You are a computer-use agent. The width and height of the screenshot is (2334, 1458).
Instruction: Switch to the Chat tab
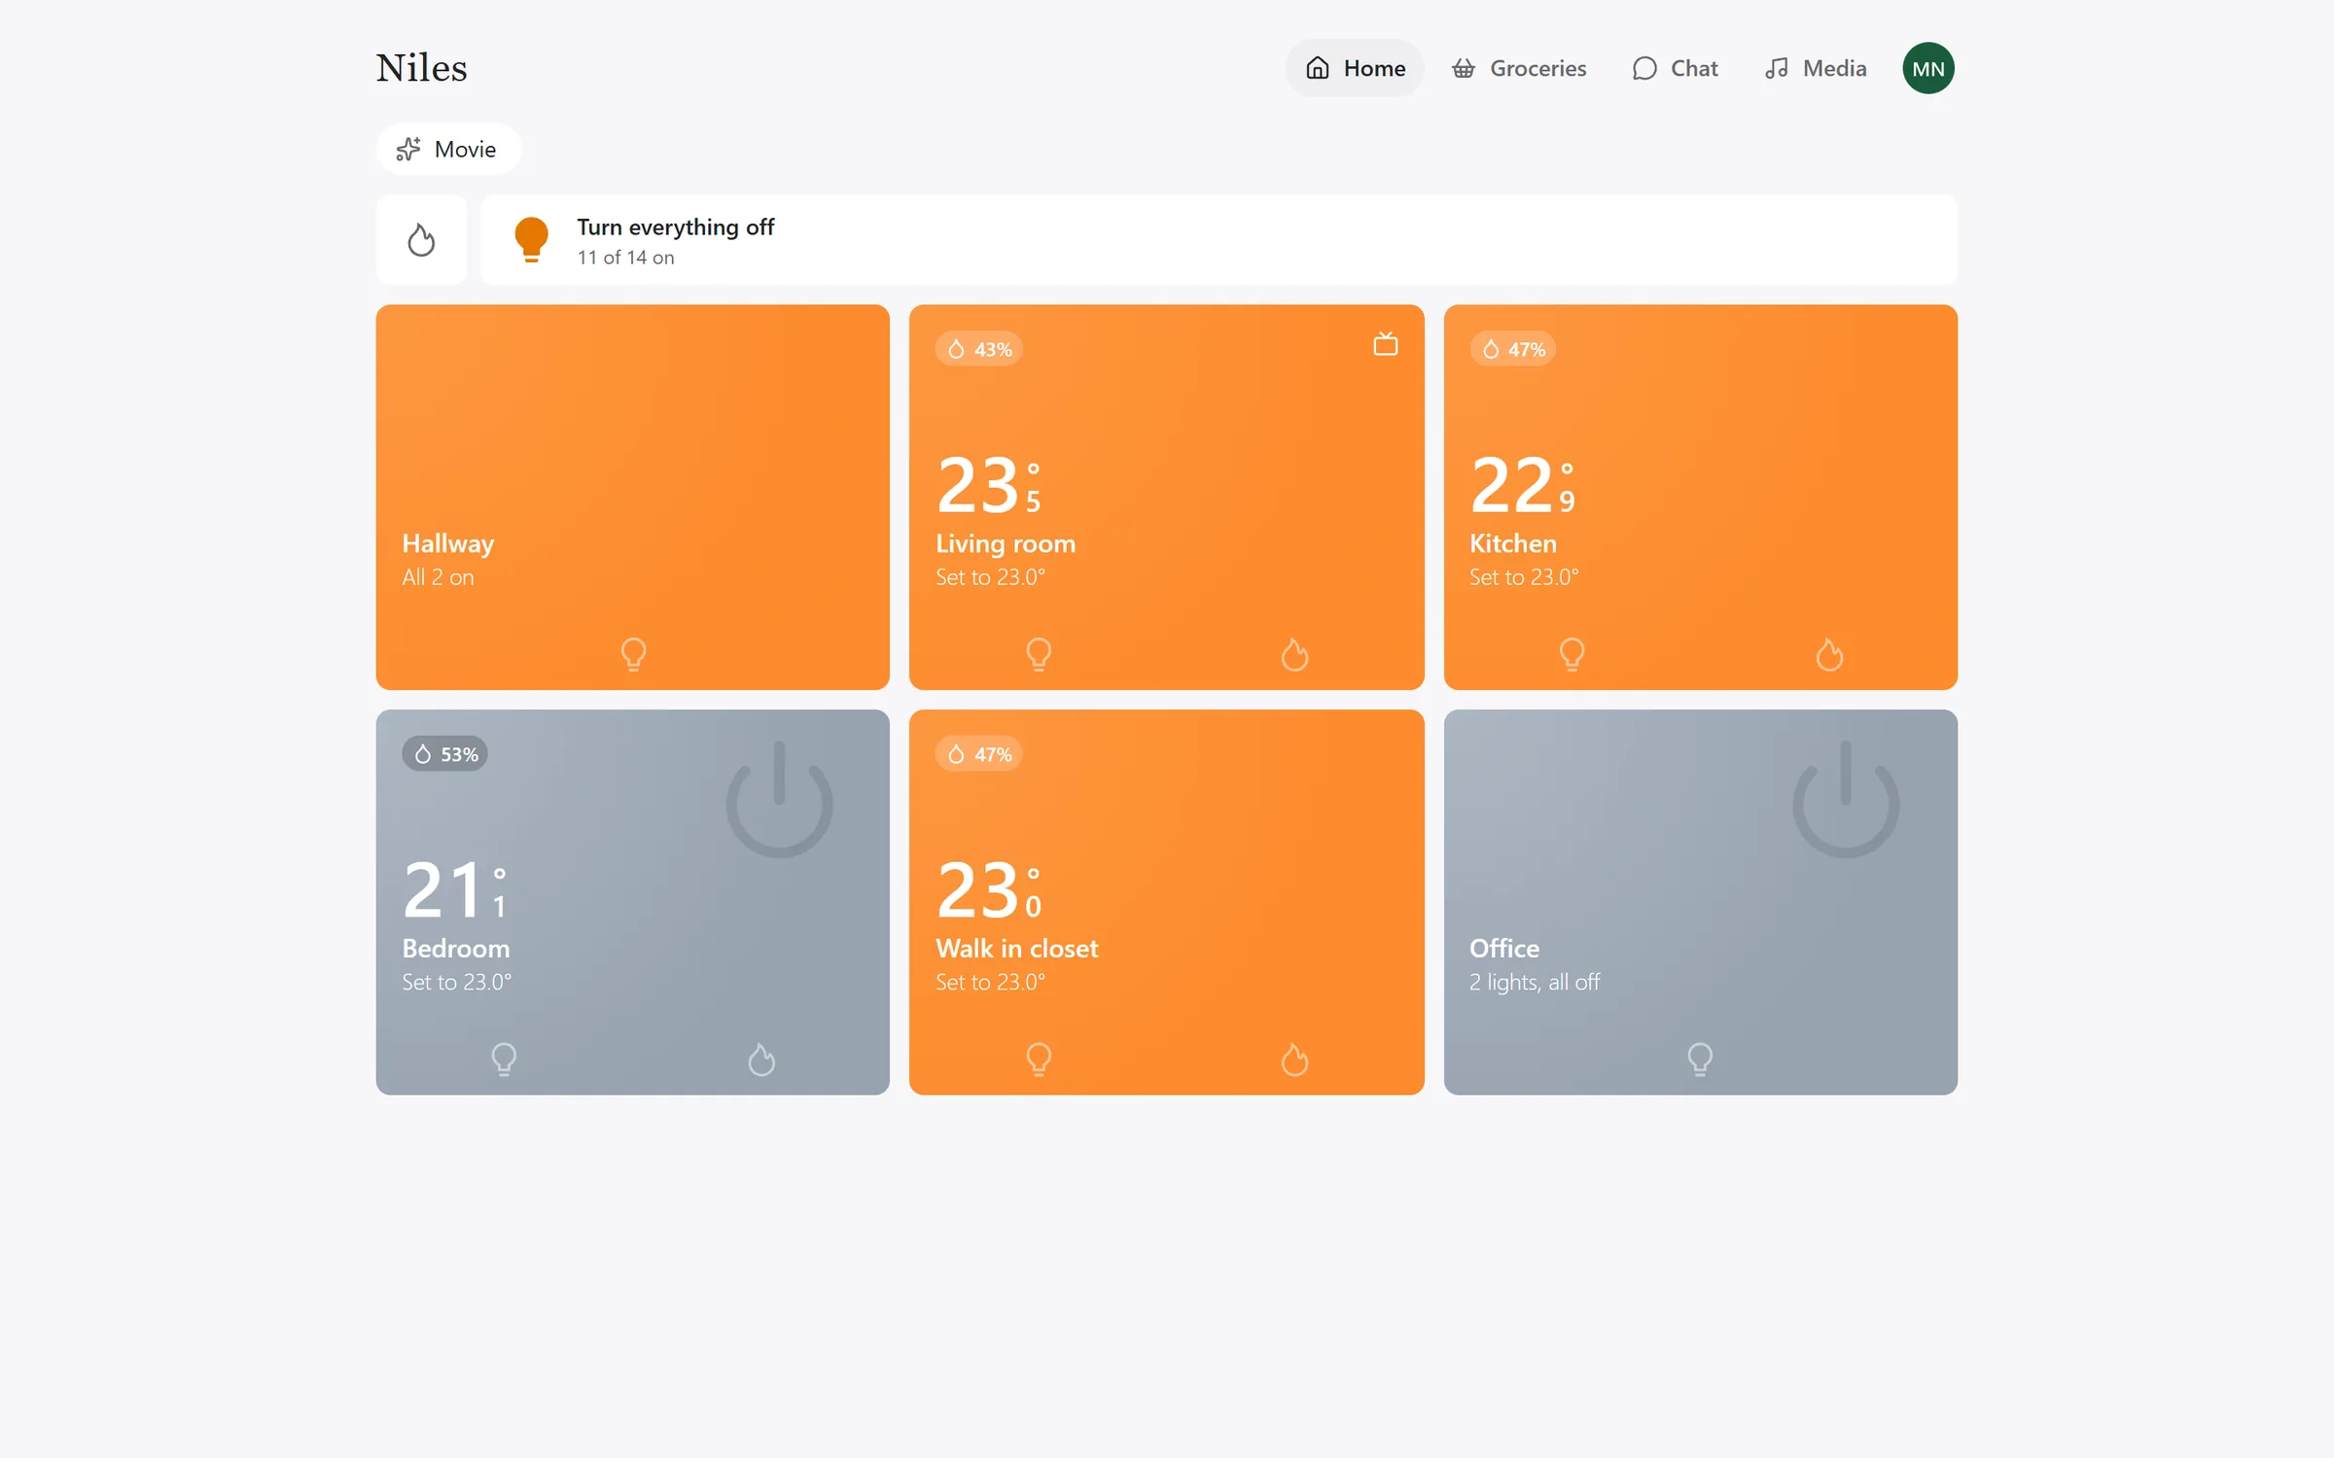click(1675, 68)
